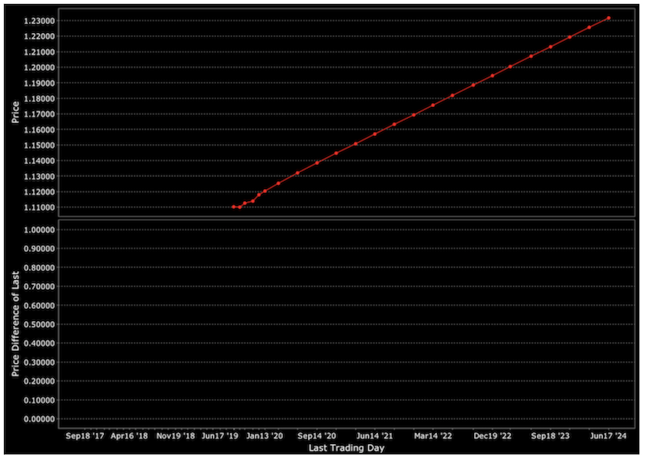Click the Mar14 '22 x-axis tick label
The image size is (645, 461).
tap(433, 435)
